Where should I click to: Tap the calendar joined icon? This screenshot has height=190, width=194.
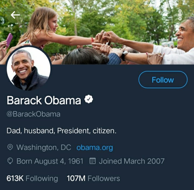pos(92,161)
